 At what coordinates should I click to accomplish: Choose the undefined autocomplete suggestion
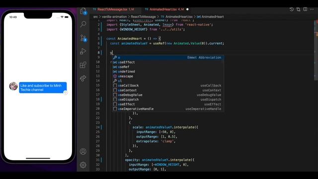point(168,72)
